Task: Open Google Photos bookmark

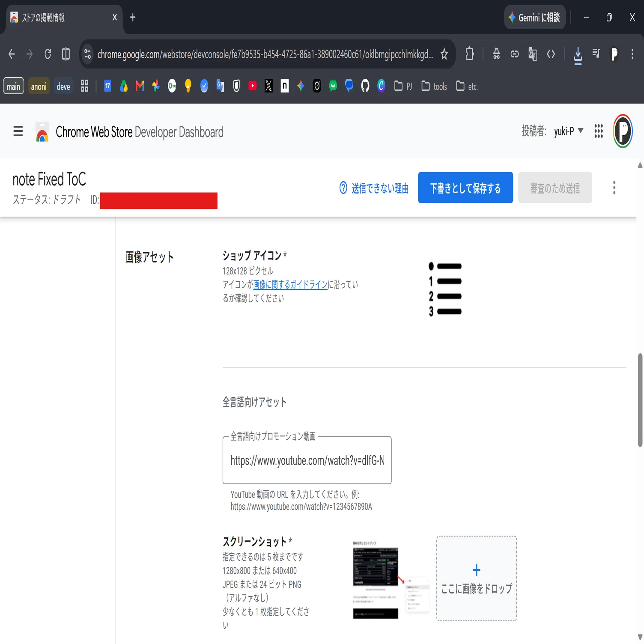Action: tap(156, 86)
